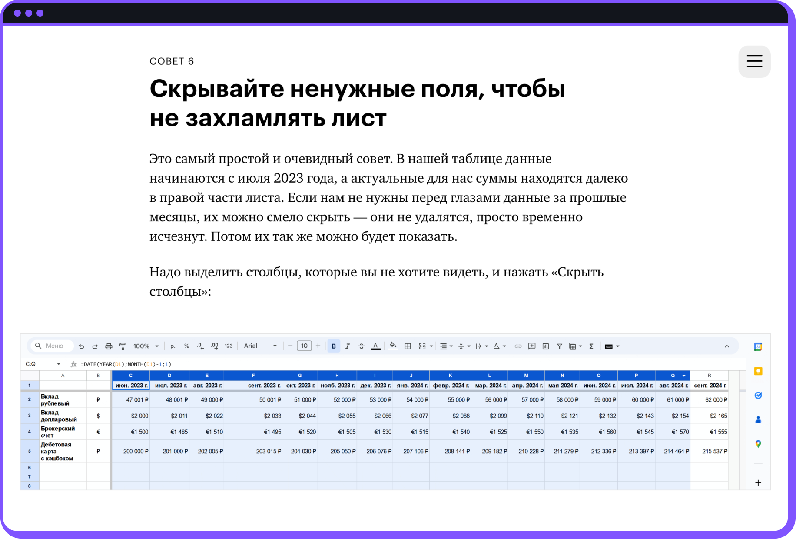Image resolution: width=796 pixels, height=539 pixels.
Task: Select column A header
Action: pos(63,376)
